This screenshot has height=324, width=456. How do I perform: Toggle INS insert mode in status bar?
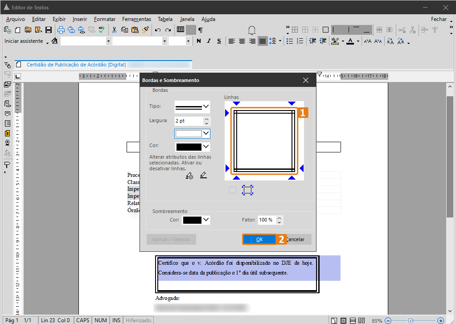pos(116,320)
